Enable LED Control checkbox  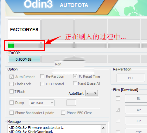42,84
